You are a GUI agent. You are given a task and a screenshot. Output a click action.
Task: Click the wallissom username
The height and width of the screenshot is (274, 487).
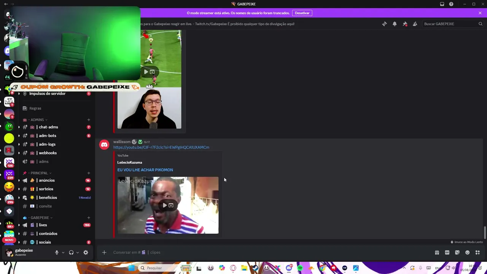122,142
